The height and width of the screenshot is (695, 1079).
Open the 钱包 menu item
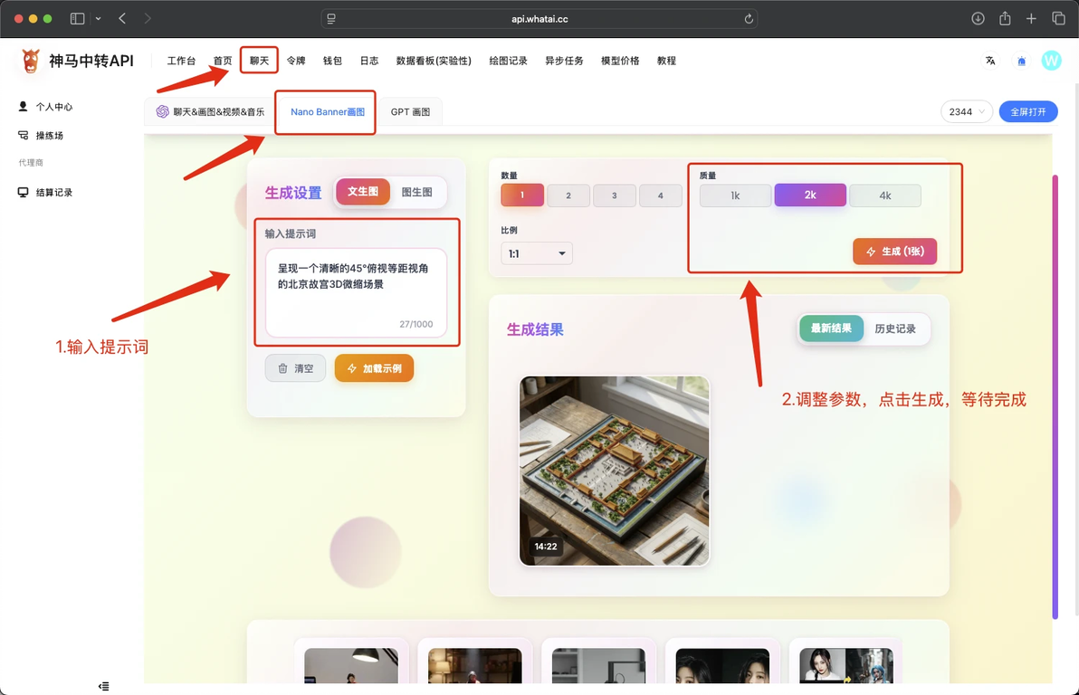point(332,61)
